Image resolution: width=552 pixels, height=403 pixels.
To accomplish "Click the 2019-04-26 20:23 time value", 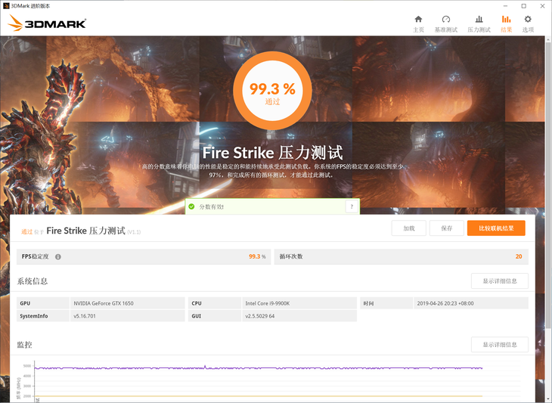I will click(445, 303).
